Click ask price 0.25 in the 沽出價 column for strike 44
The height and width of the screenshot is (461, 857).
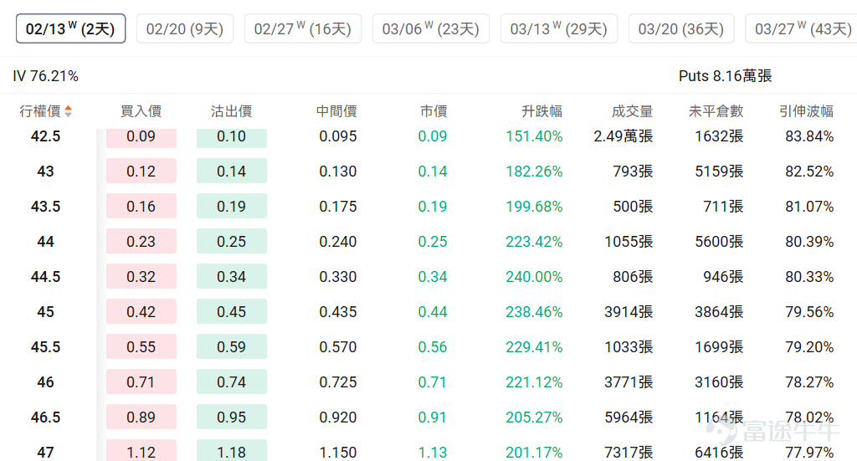point(232,241)
